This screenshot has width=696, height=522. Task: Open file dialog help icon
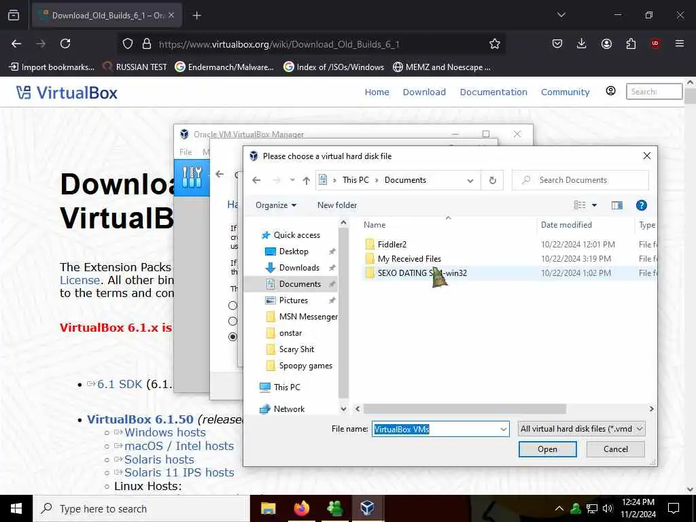coord(642,205)
